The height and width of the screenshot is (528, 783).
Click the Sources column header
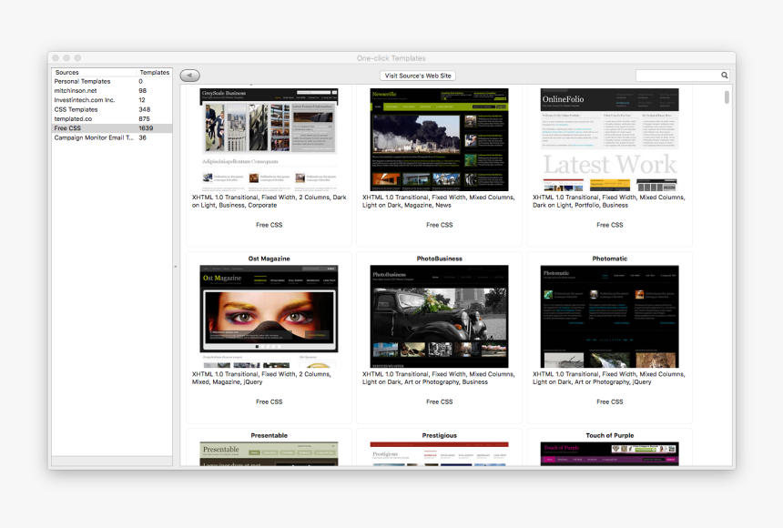pos(94,73)
